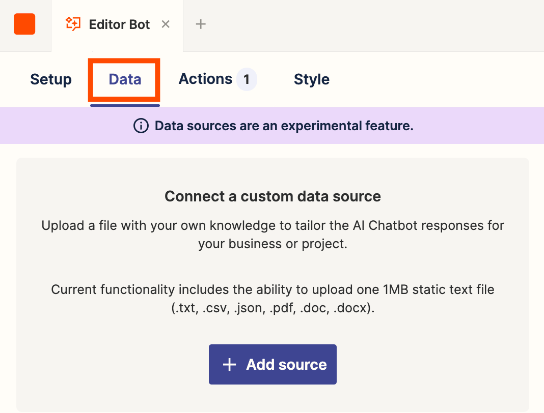Select the Editor Bot tab title
The height and width of the screenshot is (413, 544).
[x=119, y=24]
